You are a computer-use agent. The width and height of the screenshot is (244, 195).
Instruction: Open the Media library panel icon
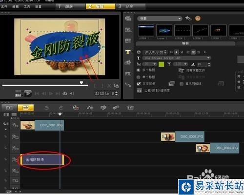128,19
